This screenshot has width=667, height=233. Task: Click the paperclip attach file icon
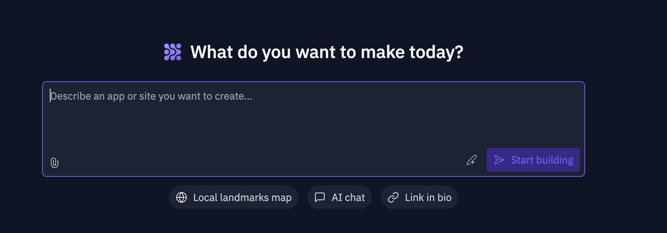point(55,162)
